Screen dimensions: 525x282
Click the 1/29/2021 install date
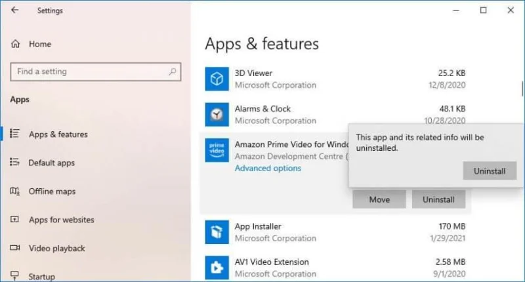(x=448, y=238)
